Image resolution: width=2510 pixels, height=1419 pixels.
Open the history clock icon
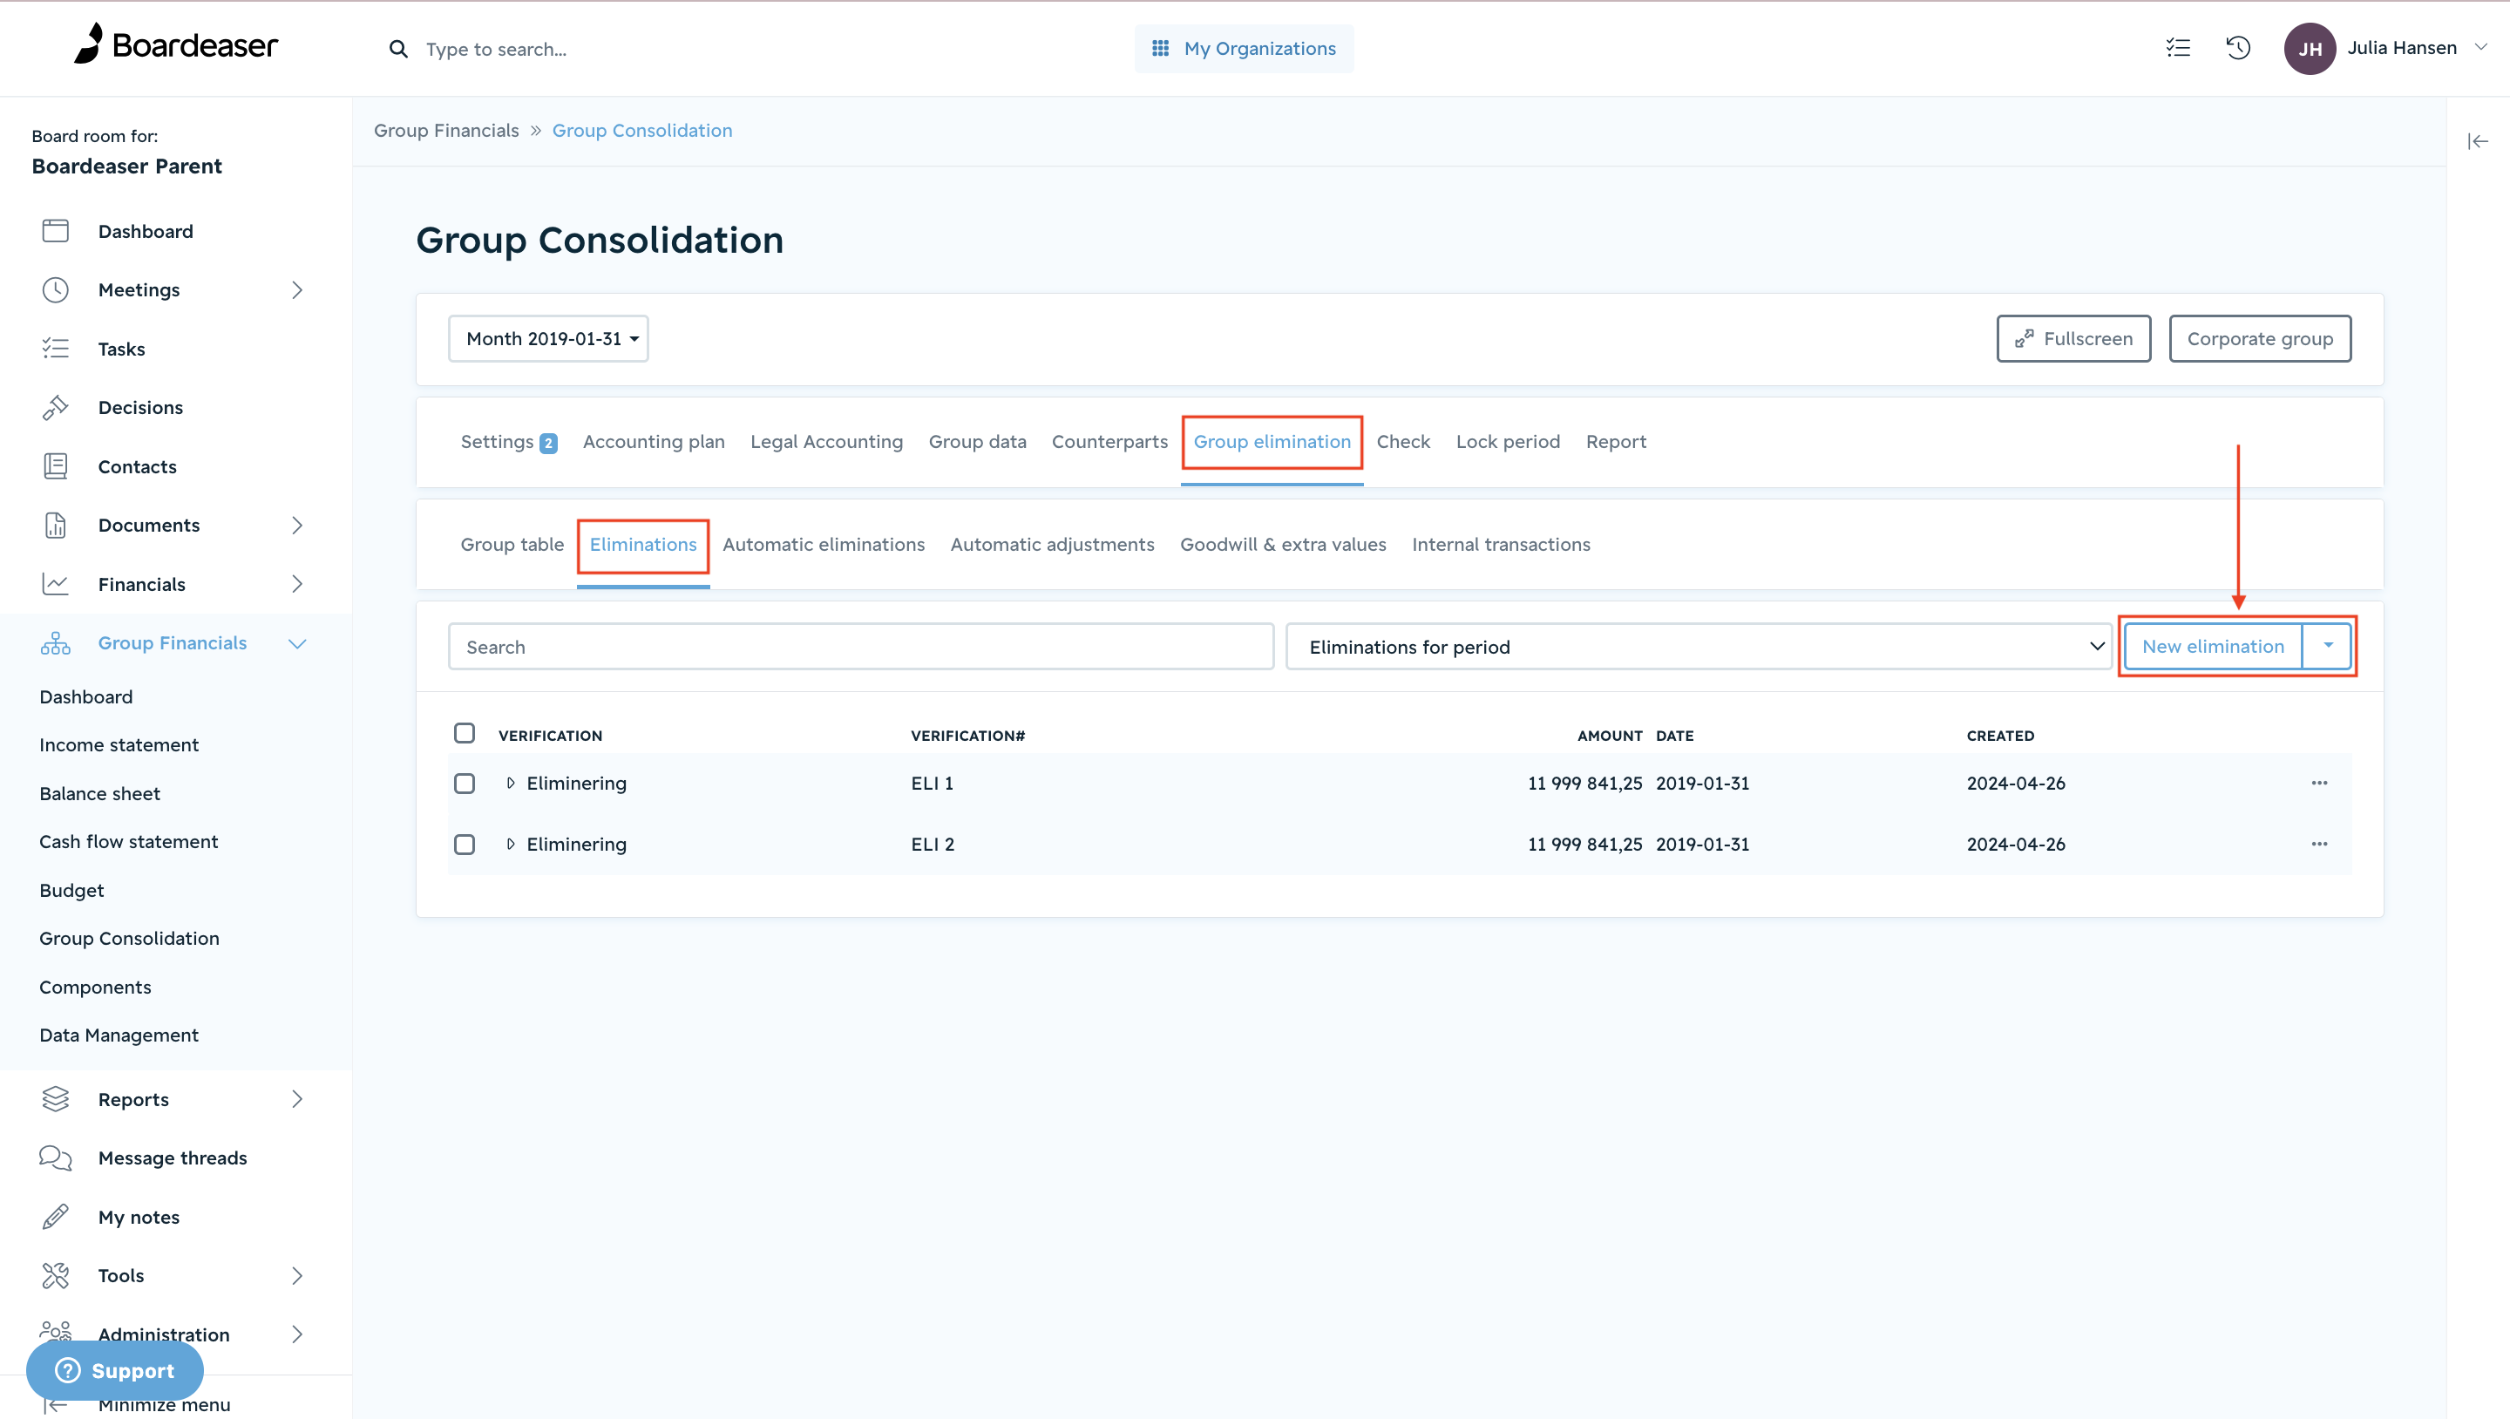[x=2238, y=48]
